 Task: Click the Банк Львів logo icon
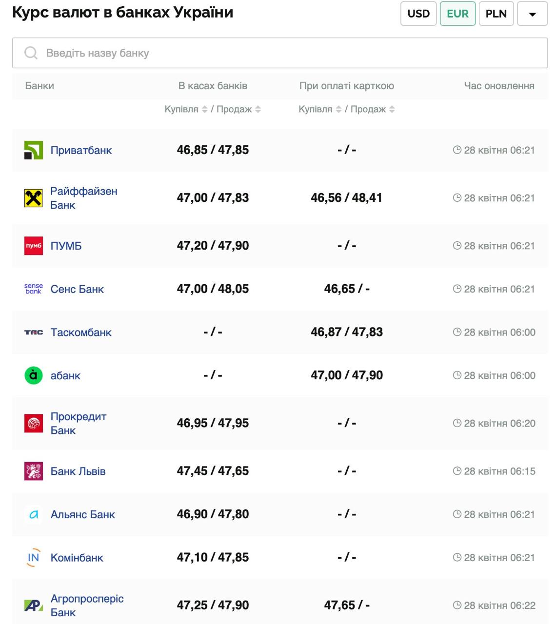coord(34,471)
